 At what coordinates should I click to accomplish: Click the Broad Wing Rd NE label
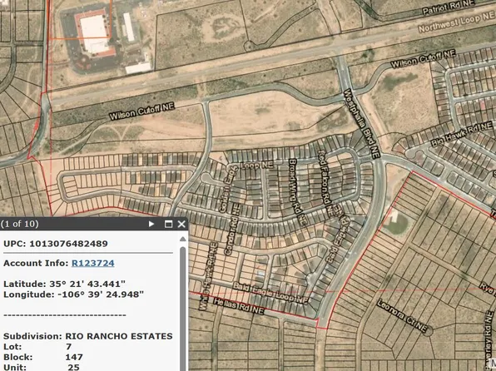tap(297, 192)
